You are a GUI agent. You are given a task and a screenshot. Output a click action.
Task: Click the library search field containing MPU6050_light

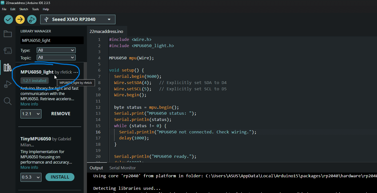[x=52, y=40]
